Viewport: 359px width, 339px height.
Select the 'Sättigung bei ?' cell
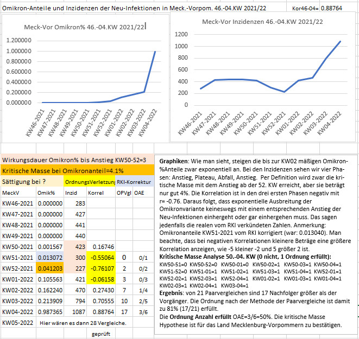coord(32,182)
